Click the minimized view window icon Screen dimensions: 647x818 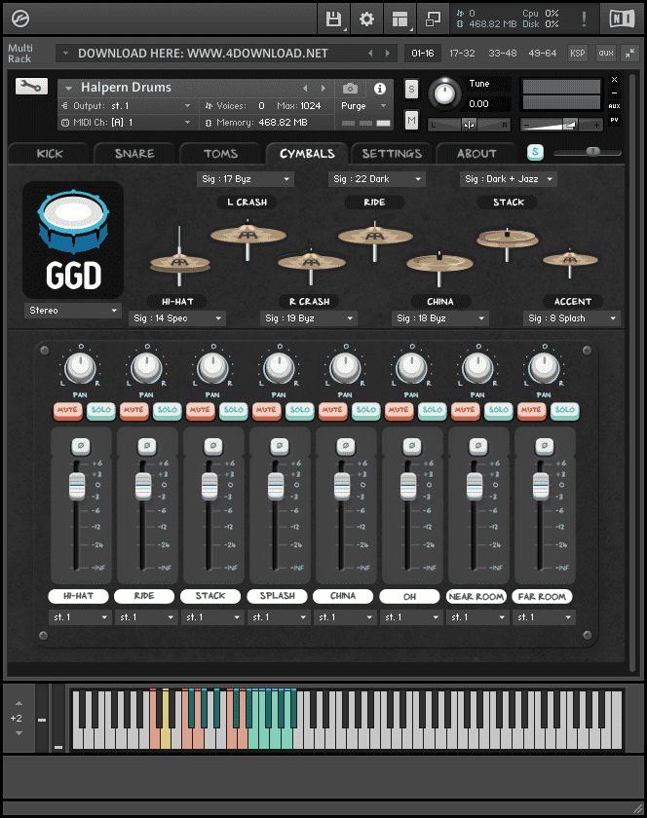(x=433, y=19)
